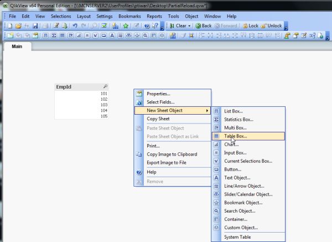Select System Table in the submenu

pos(248,237)
